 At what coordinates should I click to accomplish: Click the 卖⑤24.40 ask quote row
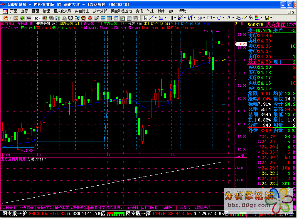click(272, 36)
